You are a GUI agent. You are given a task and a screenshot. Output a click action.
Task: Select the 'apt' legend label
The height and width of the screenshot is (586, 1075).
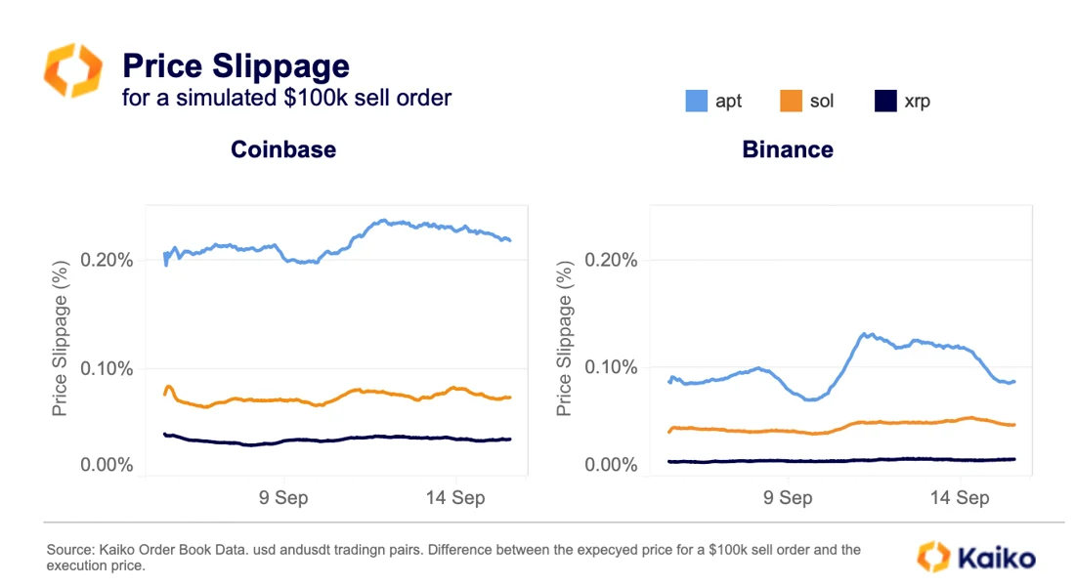(729, 101)
